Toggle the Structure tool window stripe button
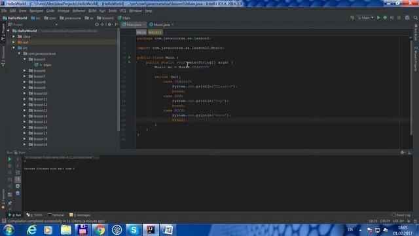419x236 pixels. pos(3,56)
